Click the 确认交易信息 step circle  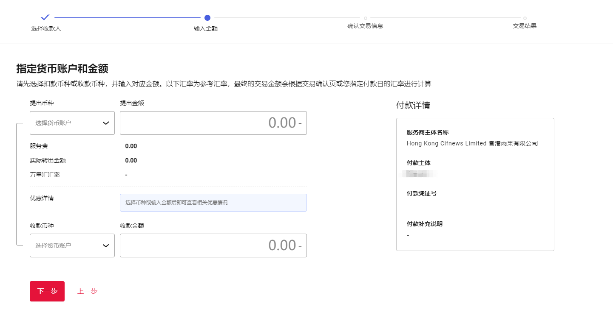pos(366,18)
